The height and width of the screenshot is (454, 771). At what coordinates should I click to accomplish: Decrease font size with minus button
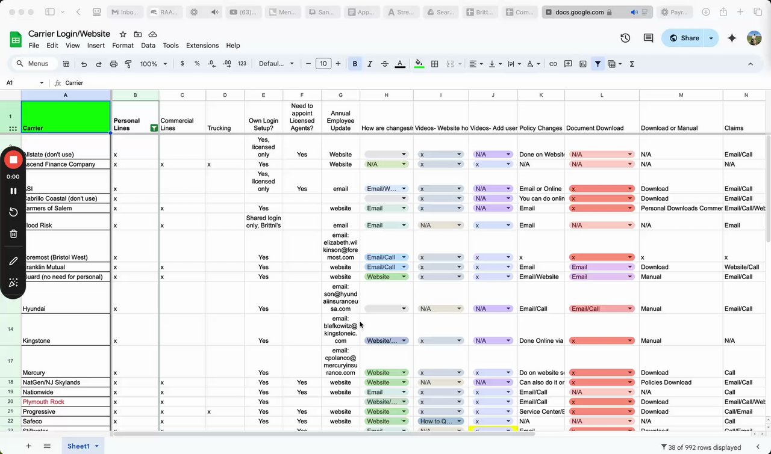click(x=308, y=64)
